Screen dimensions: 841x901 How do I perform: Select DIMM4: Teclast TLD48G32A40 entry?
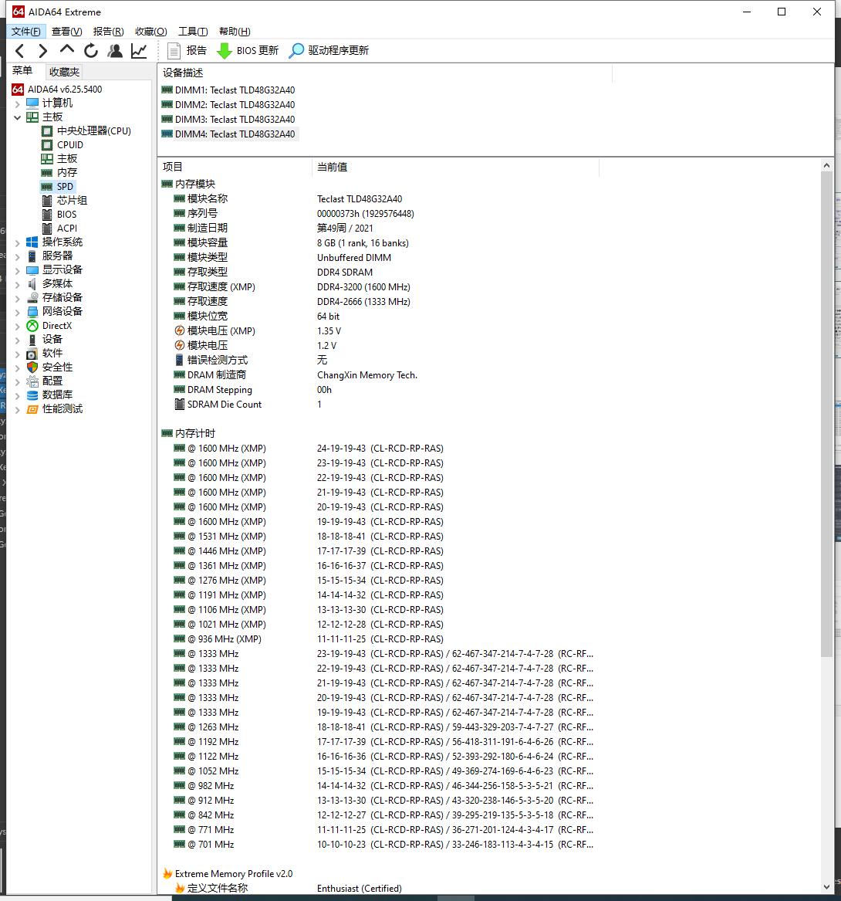tap(228, 134)
